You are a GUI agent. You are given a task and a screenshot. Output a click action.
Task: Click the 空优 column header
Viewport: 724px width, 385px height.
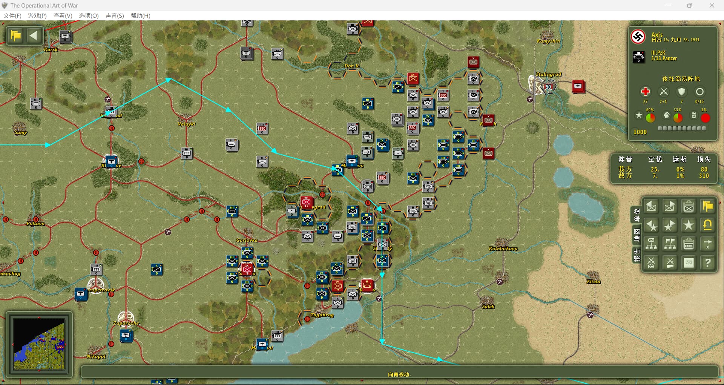coord(655,159)
